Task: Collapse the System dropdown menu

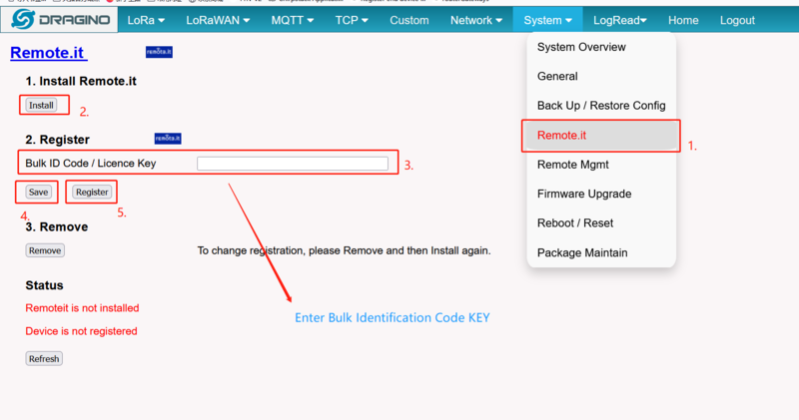Action: coord(547,20)
